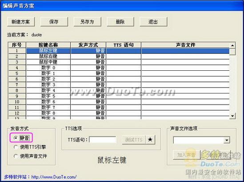This screenshot has height=182, width=244.
Task: Click the 按键名称 column header
Action: pos(48,45)
